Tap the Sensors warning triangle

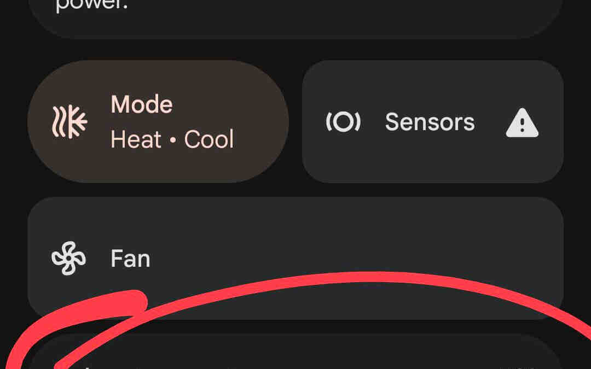click(x=522, y=122)
